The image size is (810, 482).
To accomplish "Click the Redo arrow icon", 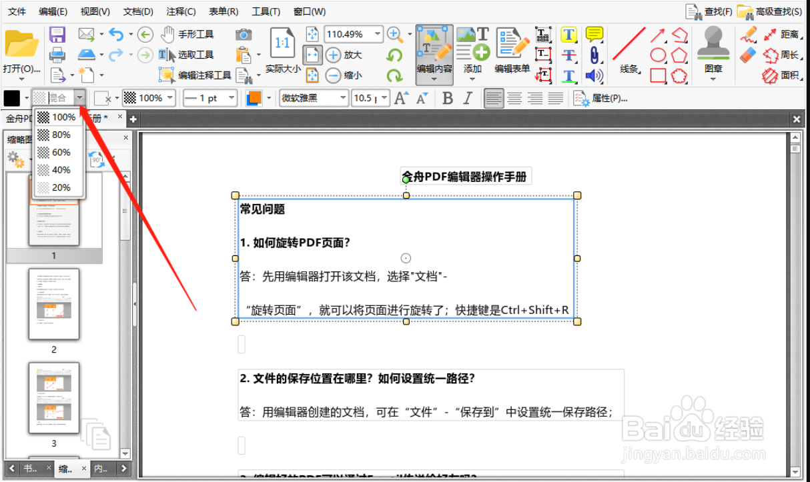I will (x=117, y=55).
